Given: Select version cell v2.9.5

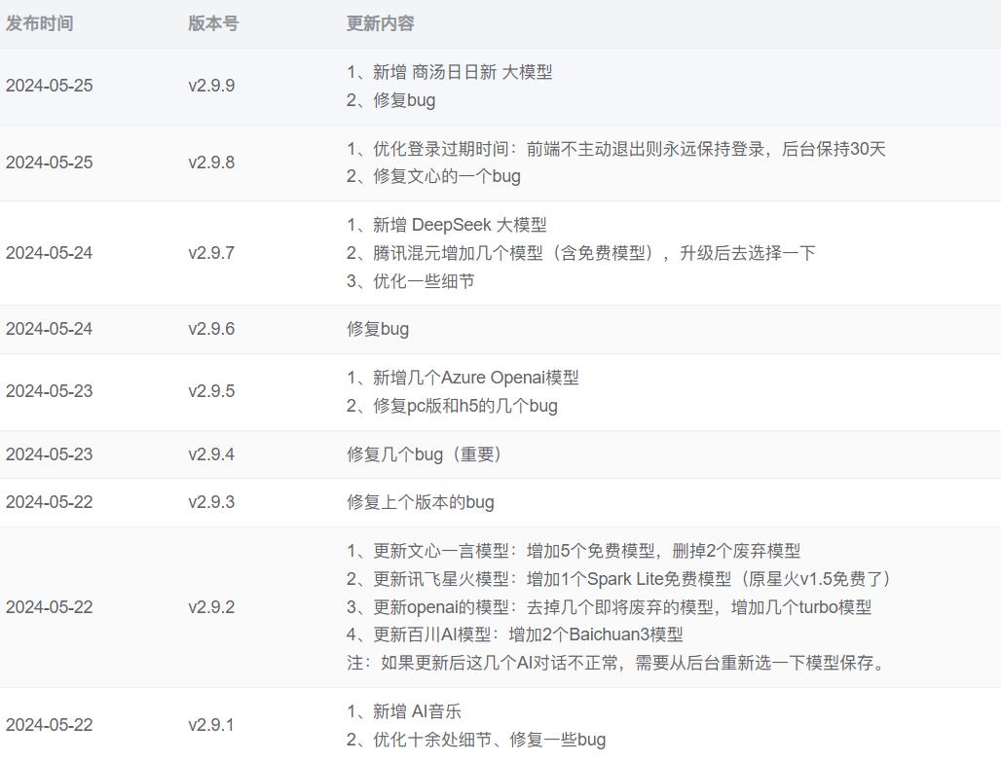Looking at the screenshot, I should click(x=211, y=390).
